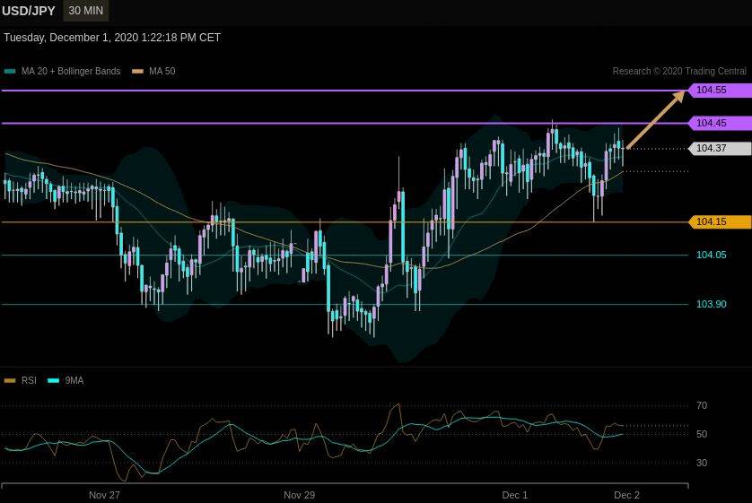Click the RSI 50 level label
The width and height of the screenshot is (752, 503).
702,434
